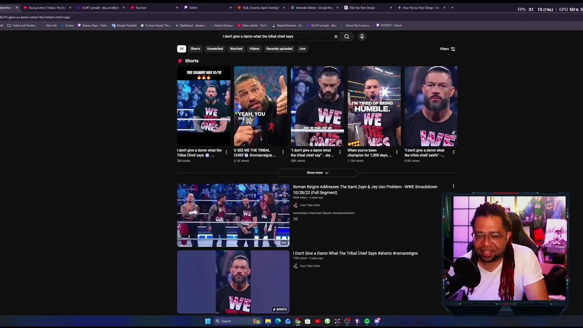The image size is (583, 328).
Task: Click the magnifier search button
Action: coord(347,36)
